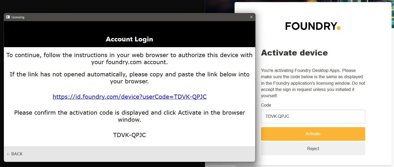Viewport: 394px width, 167px height.
Task: Click the Licensing window title bar icon
Action: point(8,17)
